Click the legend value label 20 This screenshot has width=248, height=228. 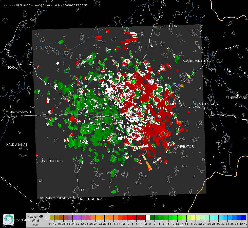[196, 224]
